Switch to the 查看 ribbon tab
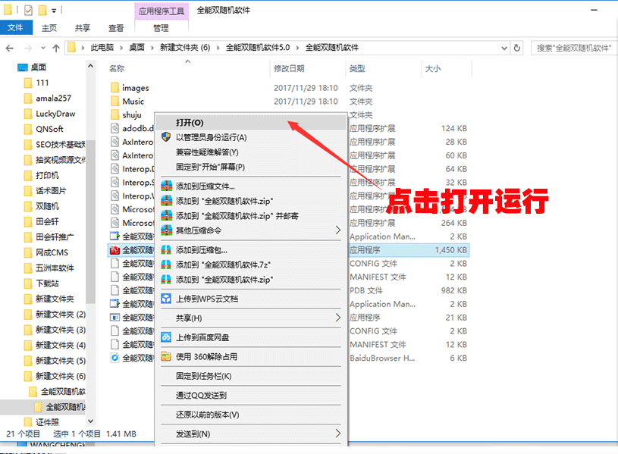This screenshot has width=618, height=454. click(116, 28)
